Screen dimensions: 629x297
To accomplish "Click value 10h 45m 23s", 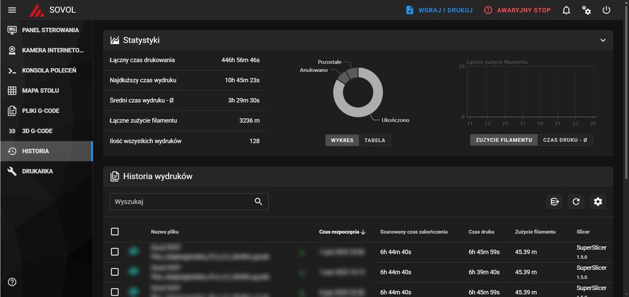I will (x=242, y=80).
